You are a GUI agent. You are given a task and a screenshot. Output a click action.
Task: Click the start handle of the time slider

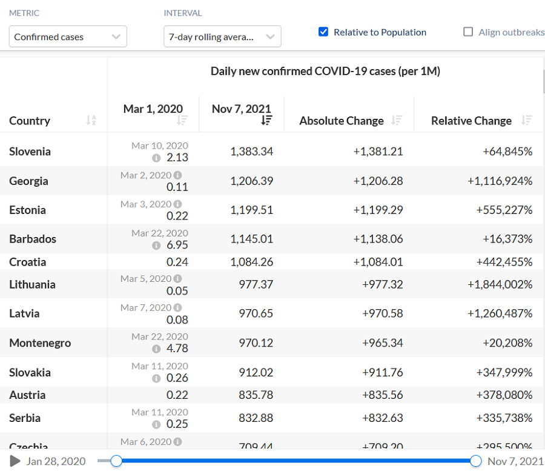tap(116, 461)
